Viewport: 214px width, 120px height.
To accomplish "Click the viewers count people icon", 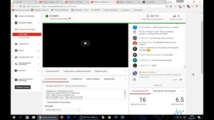I will coord(175,16).
